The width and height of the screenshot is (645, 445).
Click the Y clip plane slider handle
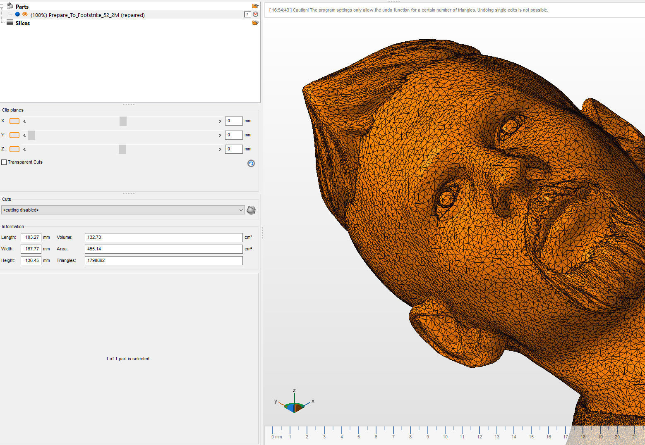tap(31, 135)
